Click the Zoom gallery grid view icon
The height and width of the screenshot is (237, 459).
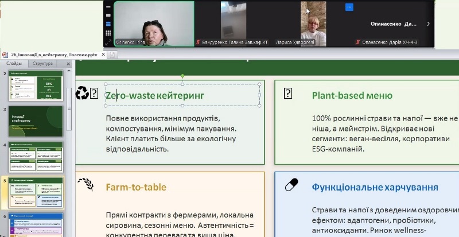click(x=108, y=33)
